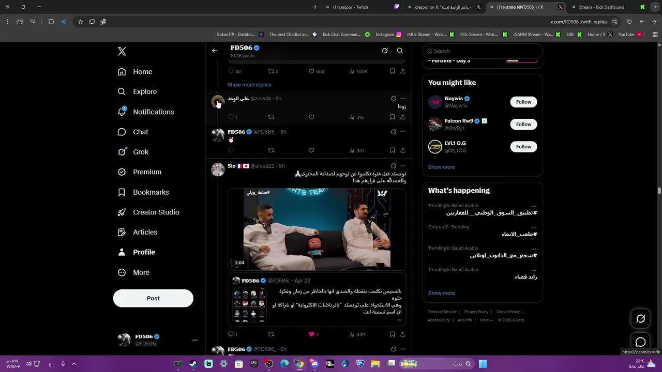662x372 pixels.
Task: Open the extensions puzzle icon in browser
Action: 51,22
